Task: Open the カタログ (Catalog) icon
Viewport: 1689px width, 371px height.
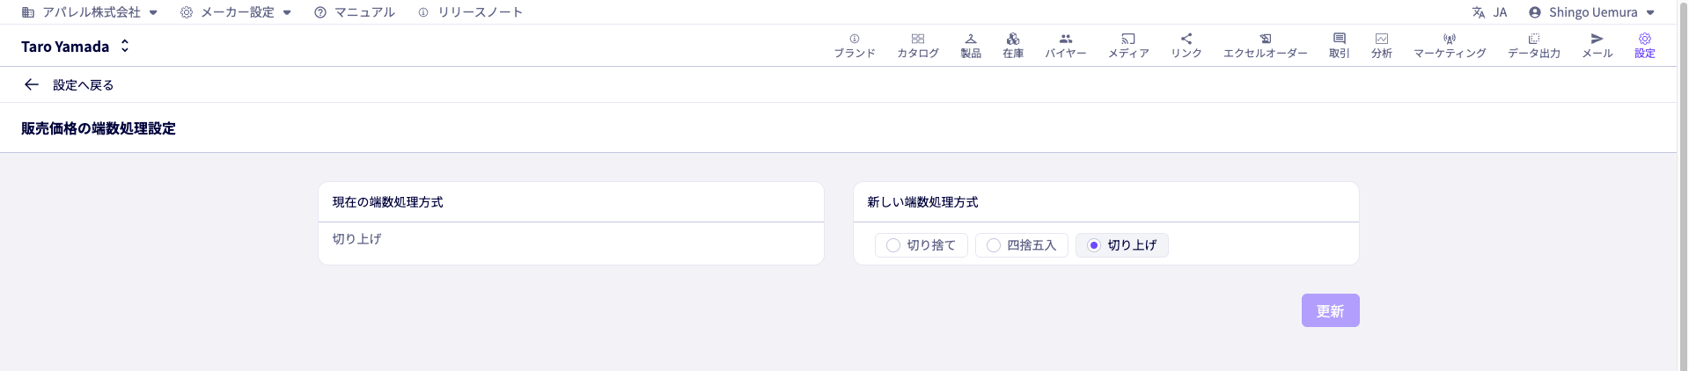Action: pos(917,40)
